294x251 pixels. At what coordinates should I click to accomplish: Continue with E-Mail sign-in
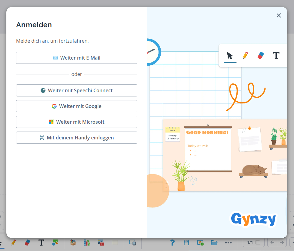pyautogui.click(x=76, y=58)
